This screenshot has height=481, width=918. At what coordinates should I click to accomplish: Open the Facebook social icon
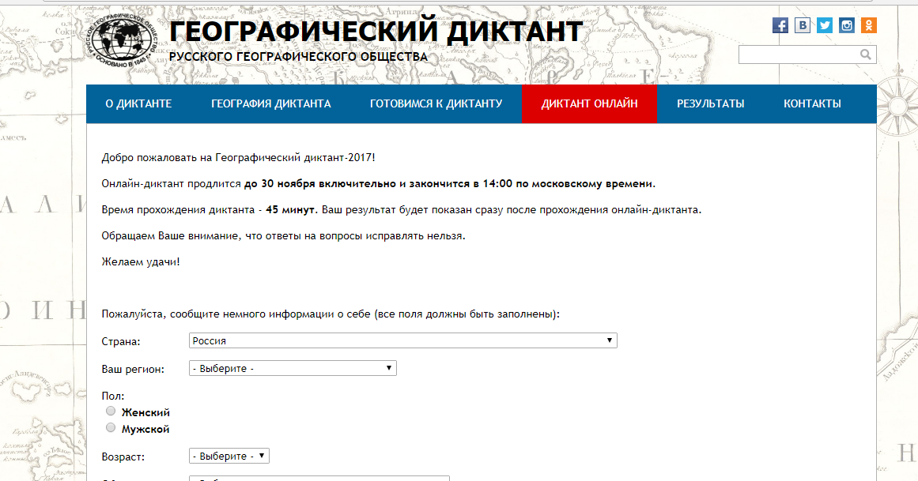click(780, 25)
